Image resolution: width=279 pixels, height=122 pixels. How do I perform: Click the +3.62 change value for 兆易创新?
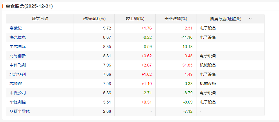[x=147, y=56]
